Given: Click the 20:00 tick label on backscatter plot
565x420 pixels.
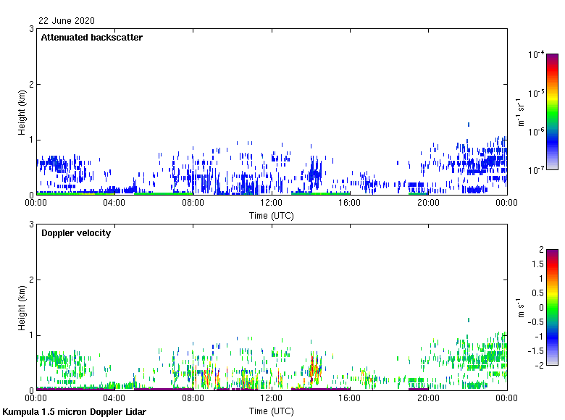Looking at the screenshot, I should point(428,203).
